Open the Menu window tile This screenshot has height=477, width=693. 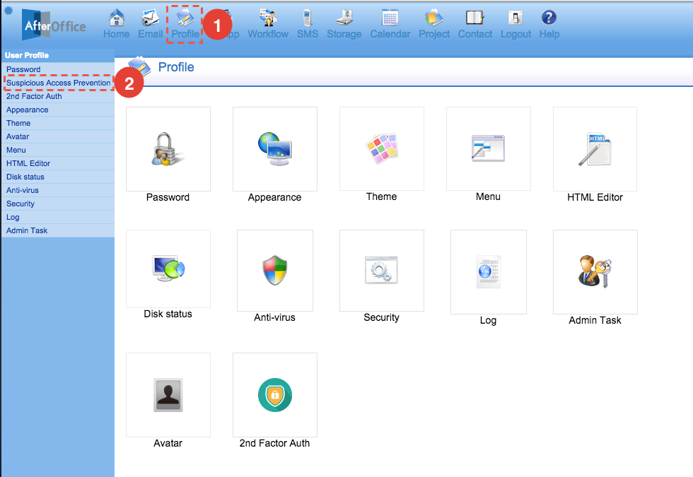[489, 149]
